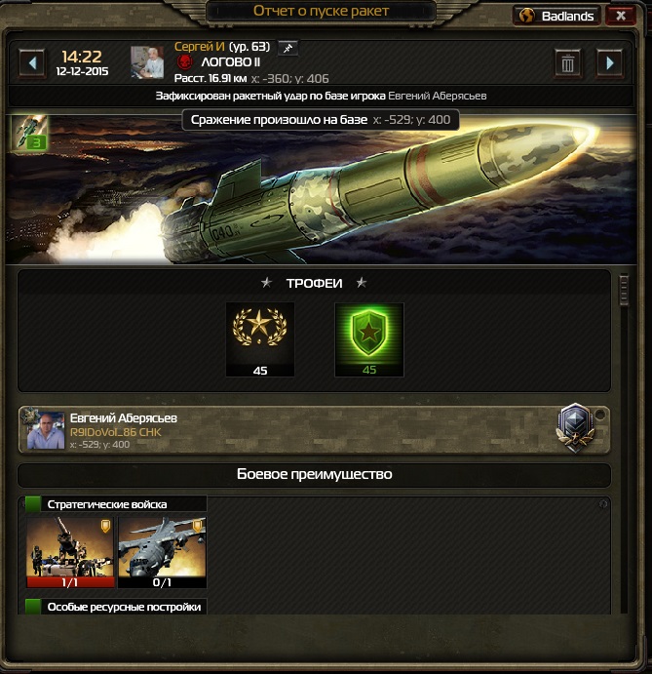
Task: Open Сергей И's avatar photo
Action: pyautogui.click(x=147, y=62)
